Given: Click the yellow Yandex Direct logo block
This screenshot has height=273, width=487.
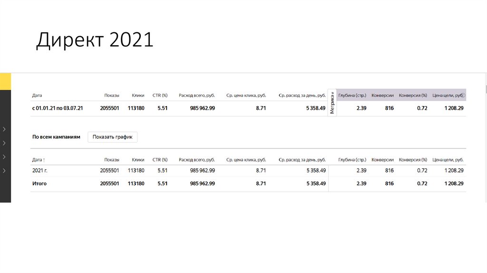Looking at the screenshot, I should 5,81.
